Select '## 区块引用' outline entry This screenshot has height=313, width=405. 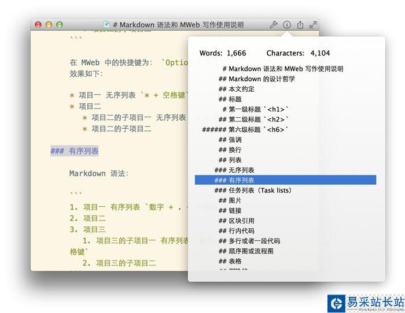236,221
